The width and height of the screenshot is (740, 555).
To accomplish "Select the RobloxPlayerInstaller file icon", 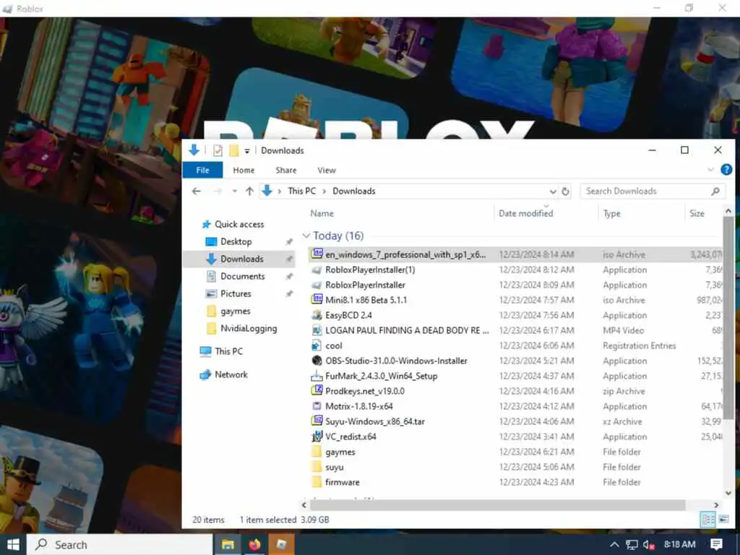I will pyautogui.click(x=317, y=285).
